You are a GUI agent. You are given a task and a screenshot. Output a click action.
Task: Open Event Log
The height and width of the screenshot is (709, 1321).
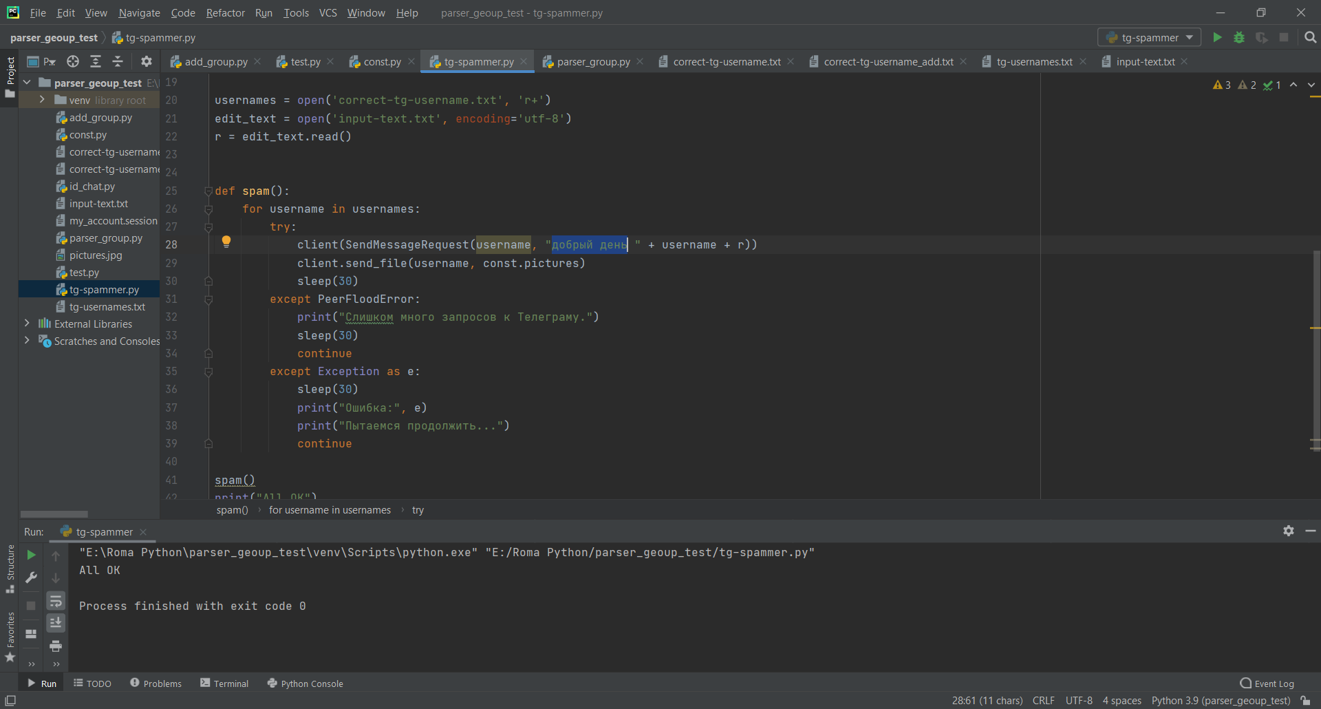click(1267, 684)
